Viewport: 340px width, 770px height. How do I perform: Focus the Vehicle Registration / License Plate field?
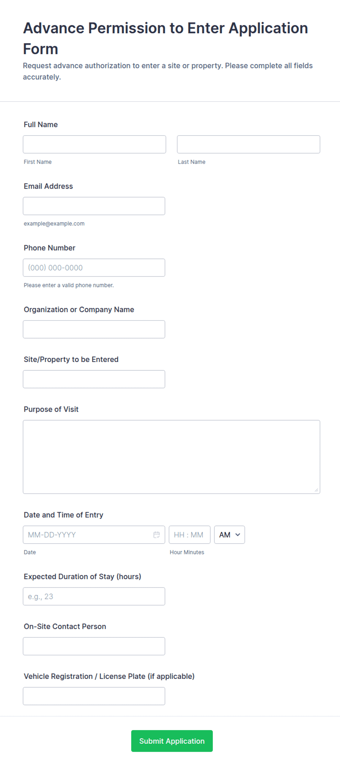coord(94,696)
